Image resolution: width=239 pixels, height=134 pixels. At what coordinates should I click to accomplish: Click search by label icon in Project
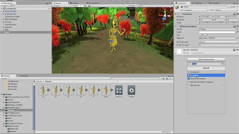pyautogui.click(x=167, y=79)
